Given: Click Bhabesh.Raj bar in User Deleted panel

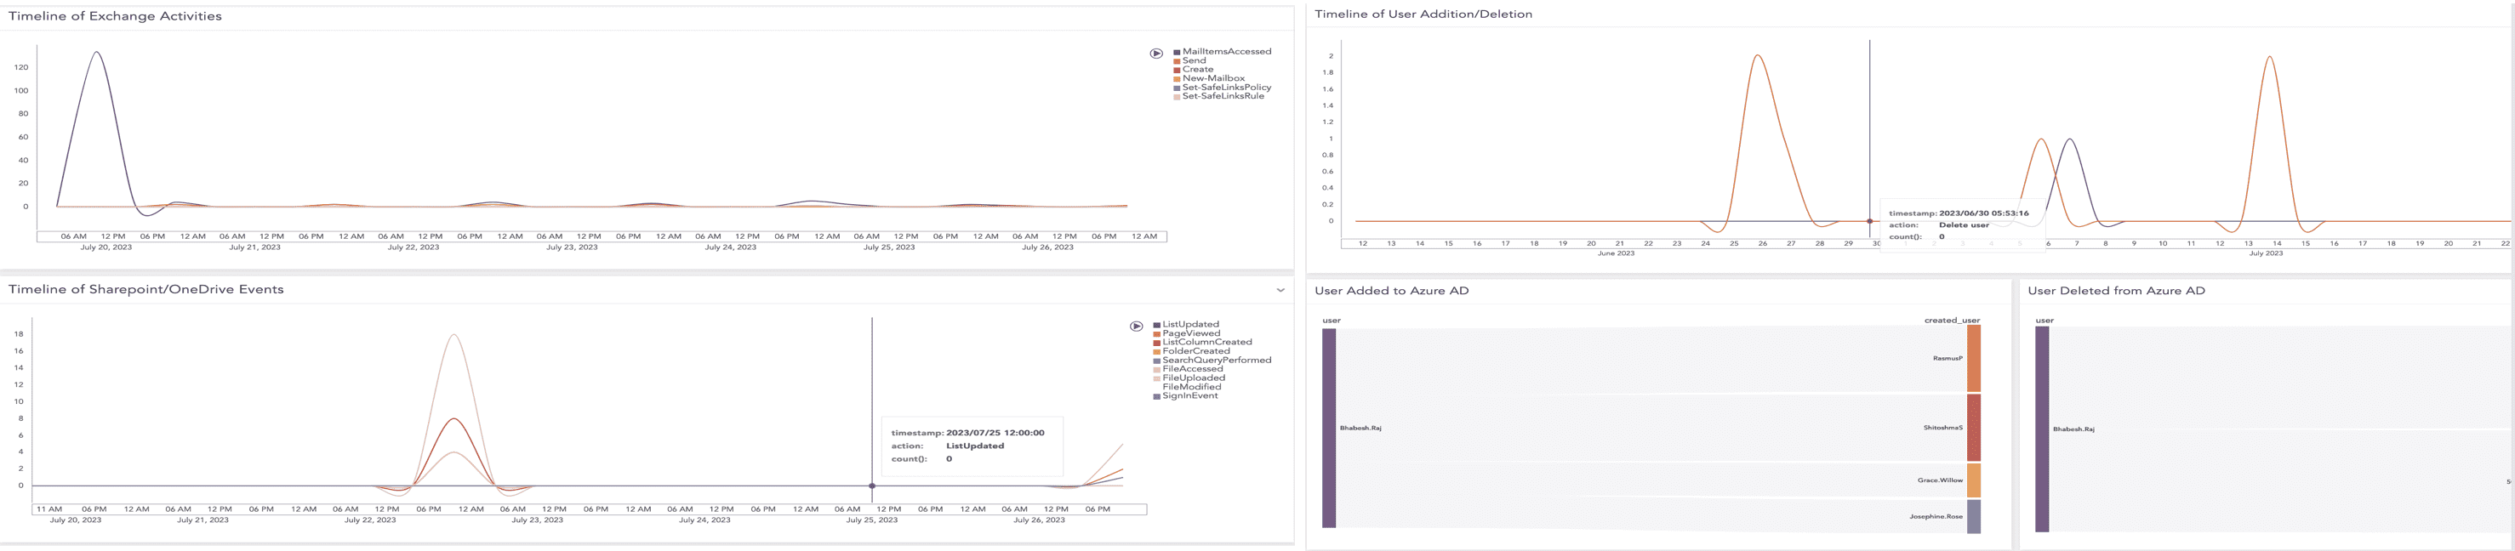Looking at the screenshot, I should click(x=2041, y=429).
